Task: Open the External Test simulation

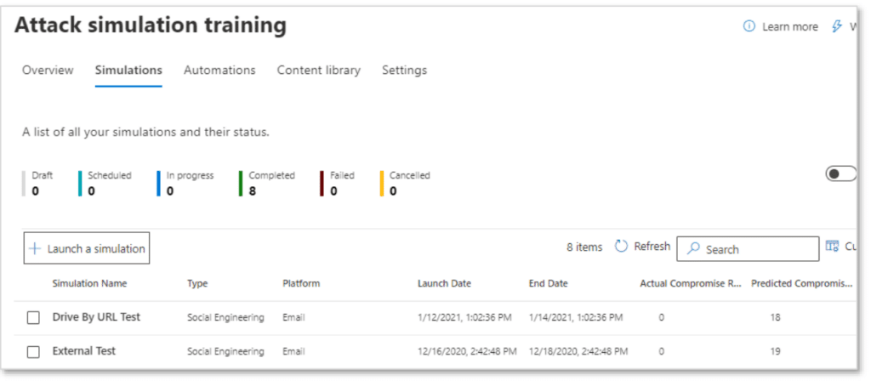Action: 84,350
